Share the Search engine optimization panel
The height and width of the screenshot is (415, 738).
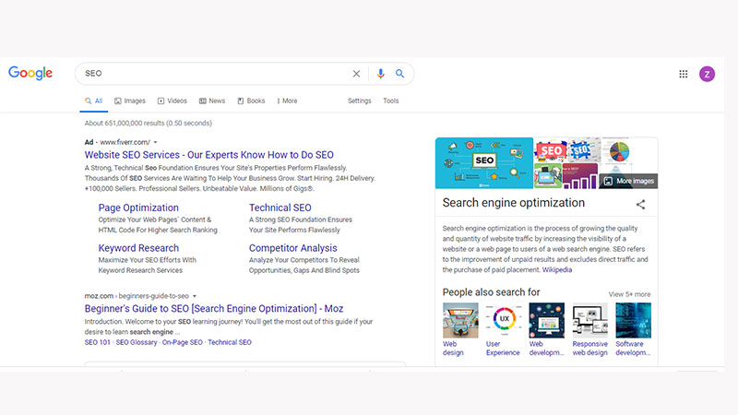click(640, 204)
